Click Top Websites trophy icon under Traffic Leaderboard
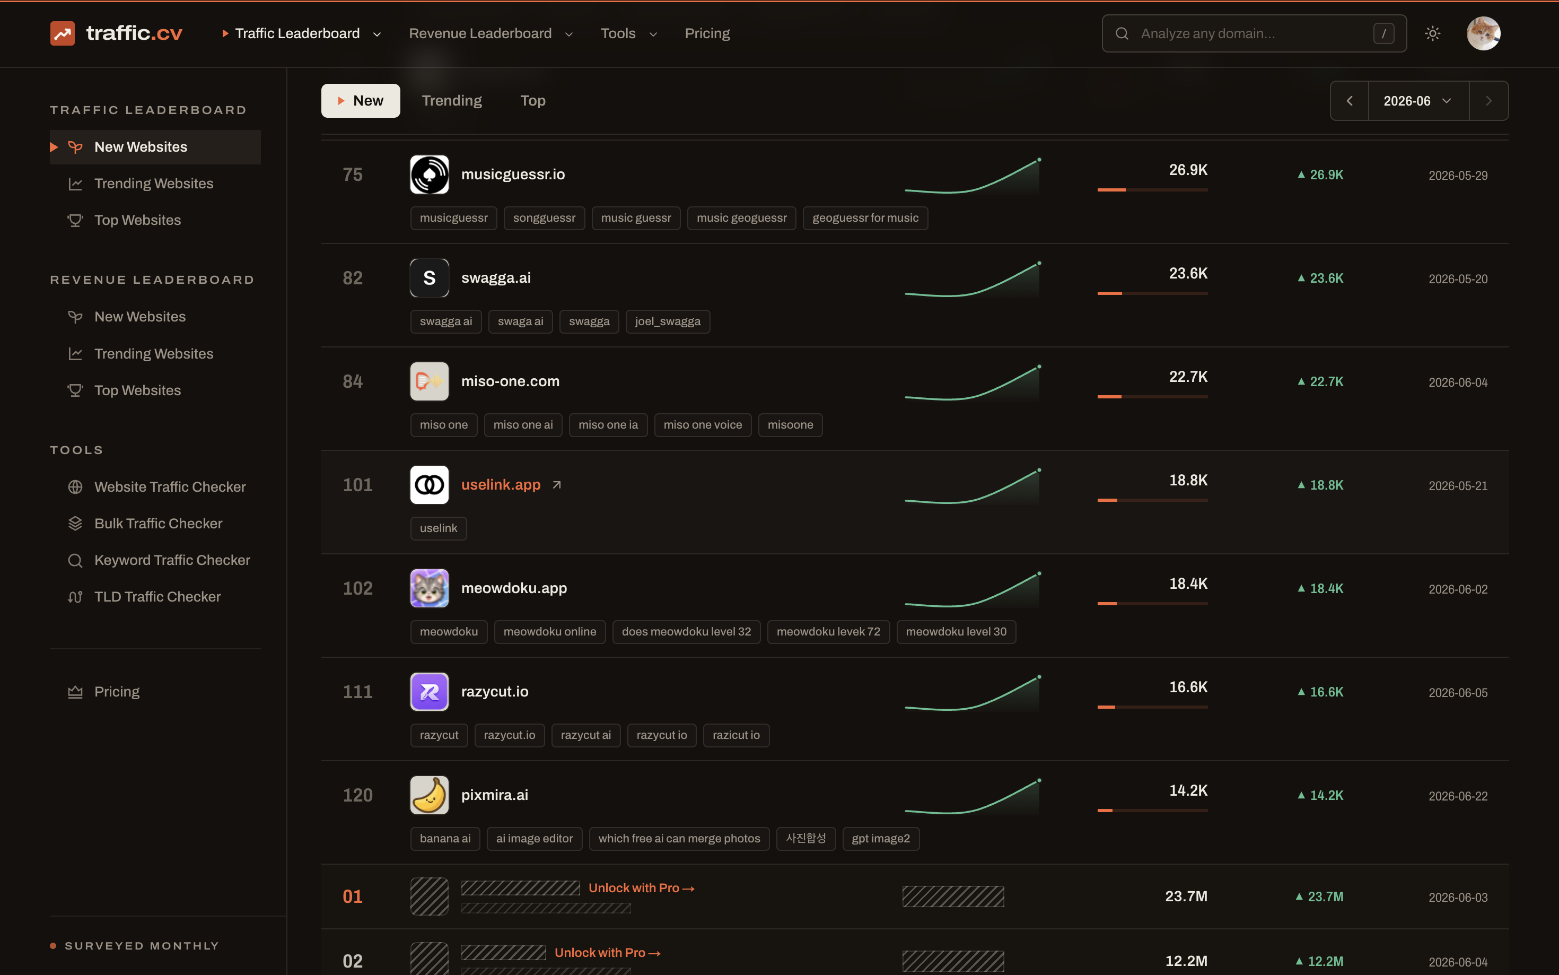The height and width of the screenshot is (975, 1559). click(x=75, y=221)
